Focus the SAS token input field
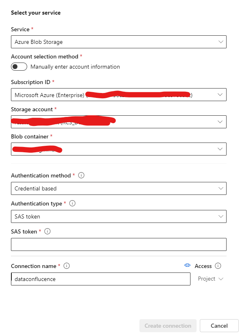 119,244
